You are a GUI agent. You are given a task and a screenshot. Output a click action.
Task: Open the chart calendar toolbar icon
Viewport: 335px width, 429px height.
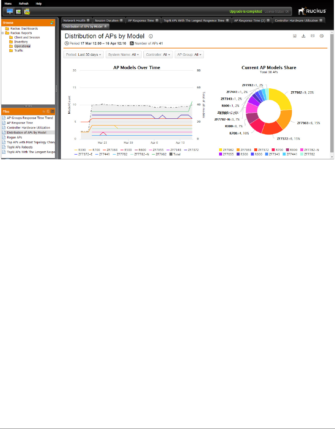pyautogui.click(x=27, y=11)
